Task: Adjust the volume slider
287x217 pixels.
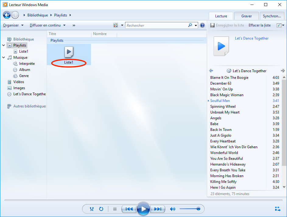Action: [190, 209]
